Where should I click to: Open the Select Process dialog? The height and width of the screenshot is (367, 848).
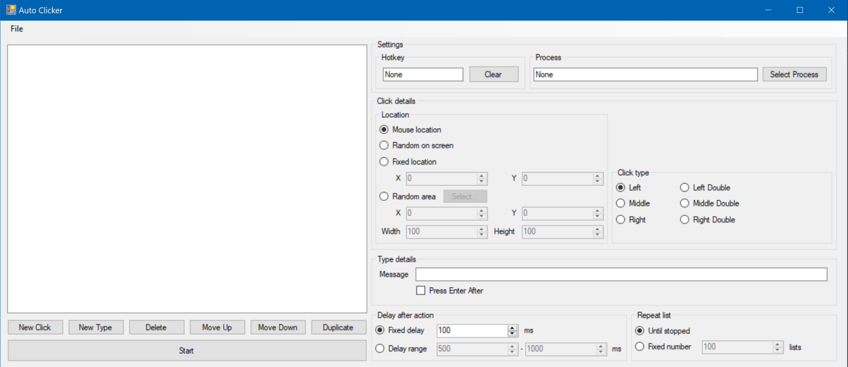pyautogui.click(x=794, y=74)
